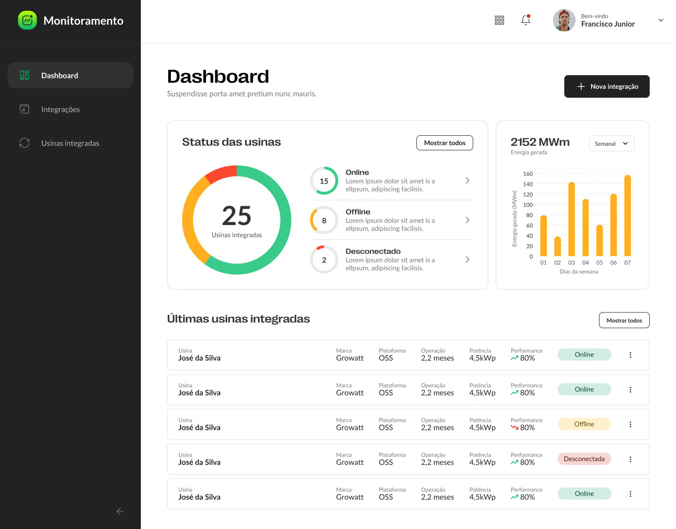Expand the Online status chevron
Screen dimensions: 676x529
click(467, 180)
